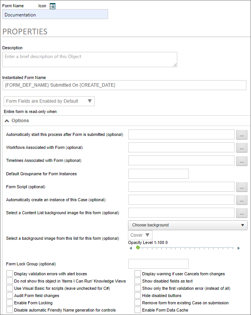Open the Cover sizing dropdown

click(x=140, y=235)
